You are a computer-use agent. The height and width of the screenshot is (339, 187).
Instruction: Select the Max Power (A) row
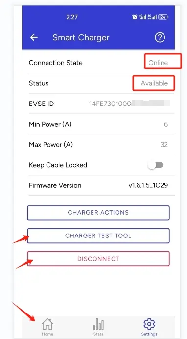click(x=98, y=144)
